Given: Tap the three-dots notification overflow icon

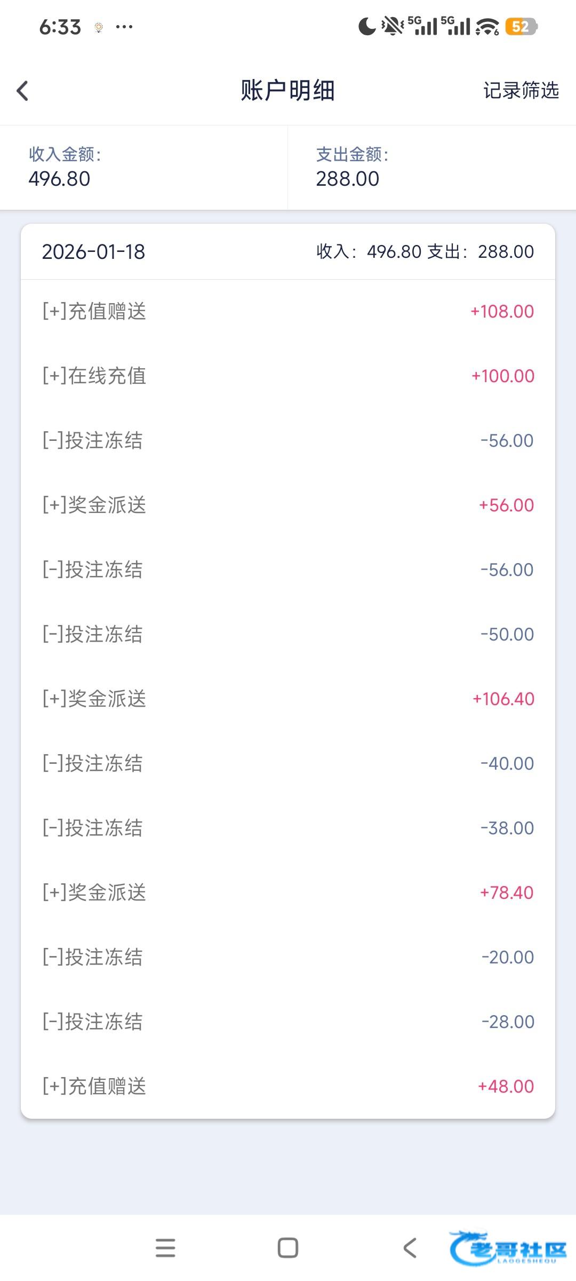Looking at the screenshot, I should pos(124,27).
